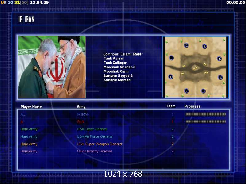Select start position 5 on the map
Screen dimensions: 246x184
(204, 47)
